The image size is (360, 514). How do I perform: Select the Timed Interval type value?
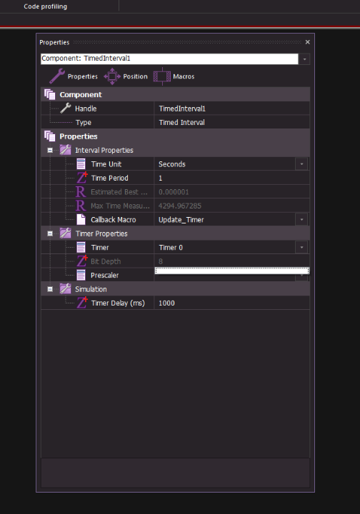181,122
